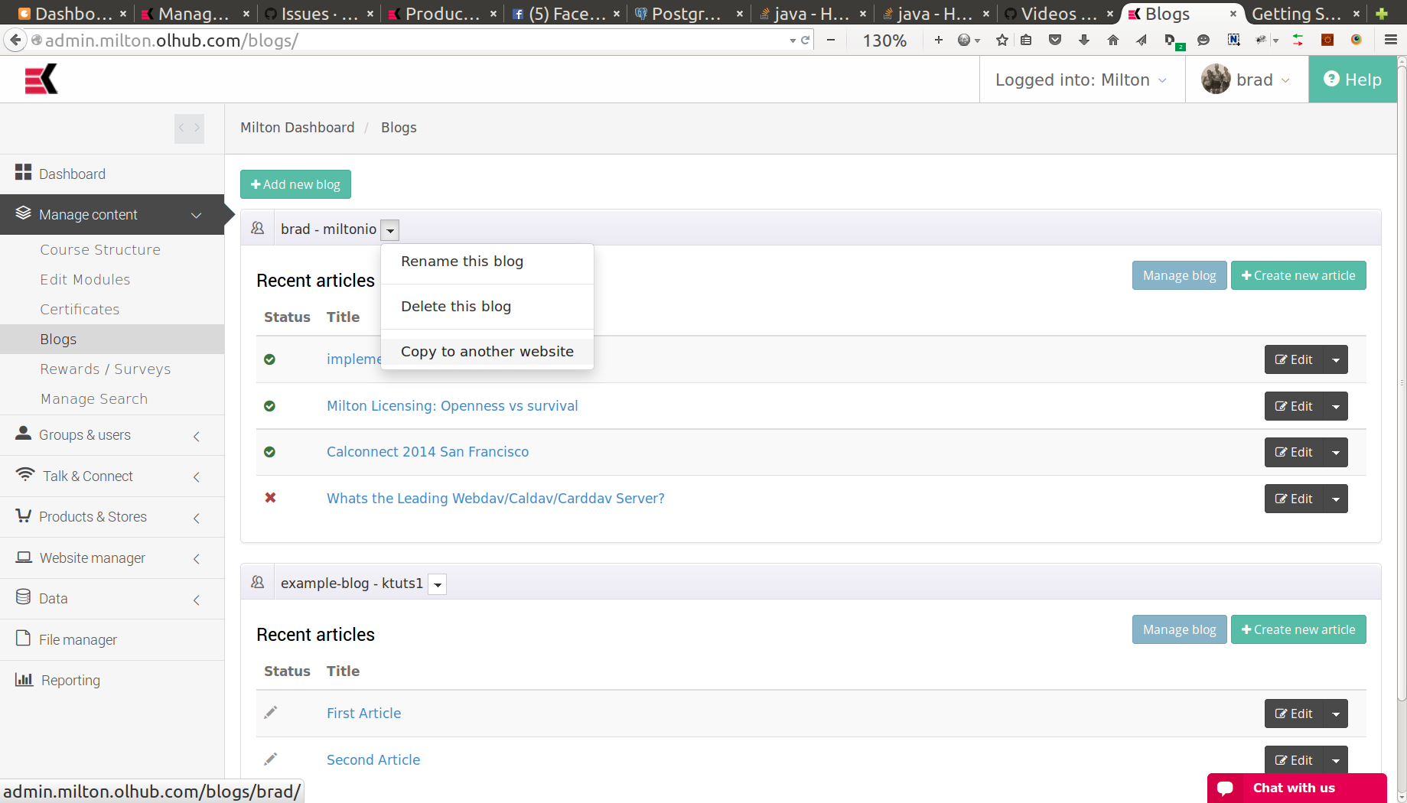Open Edit dropdown for First Article
The image size is (1407, 803).
point(1336,714)
